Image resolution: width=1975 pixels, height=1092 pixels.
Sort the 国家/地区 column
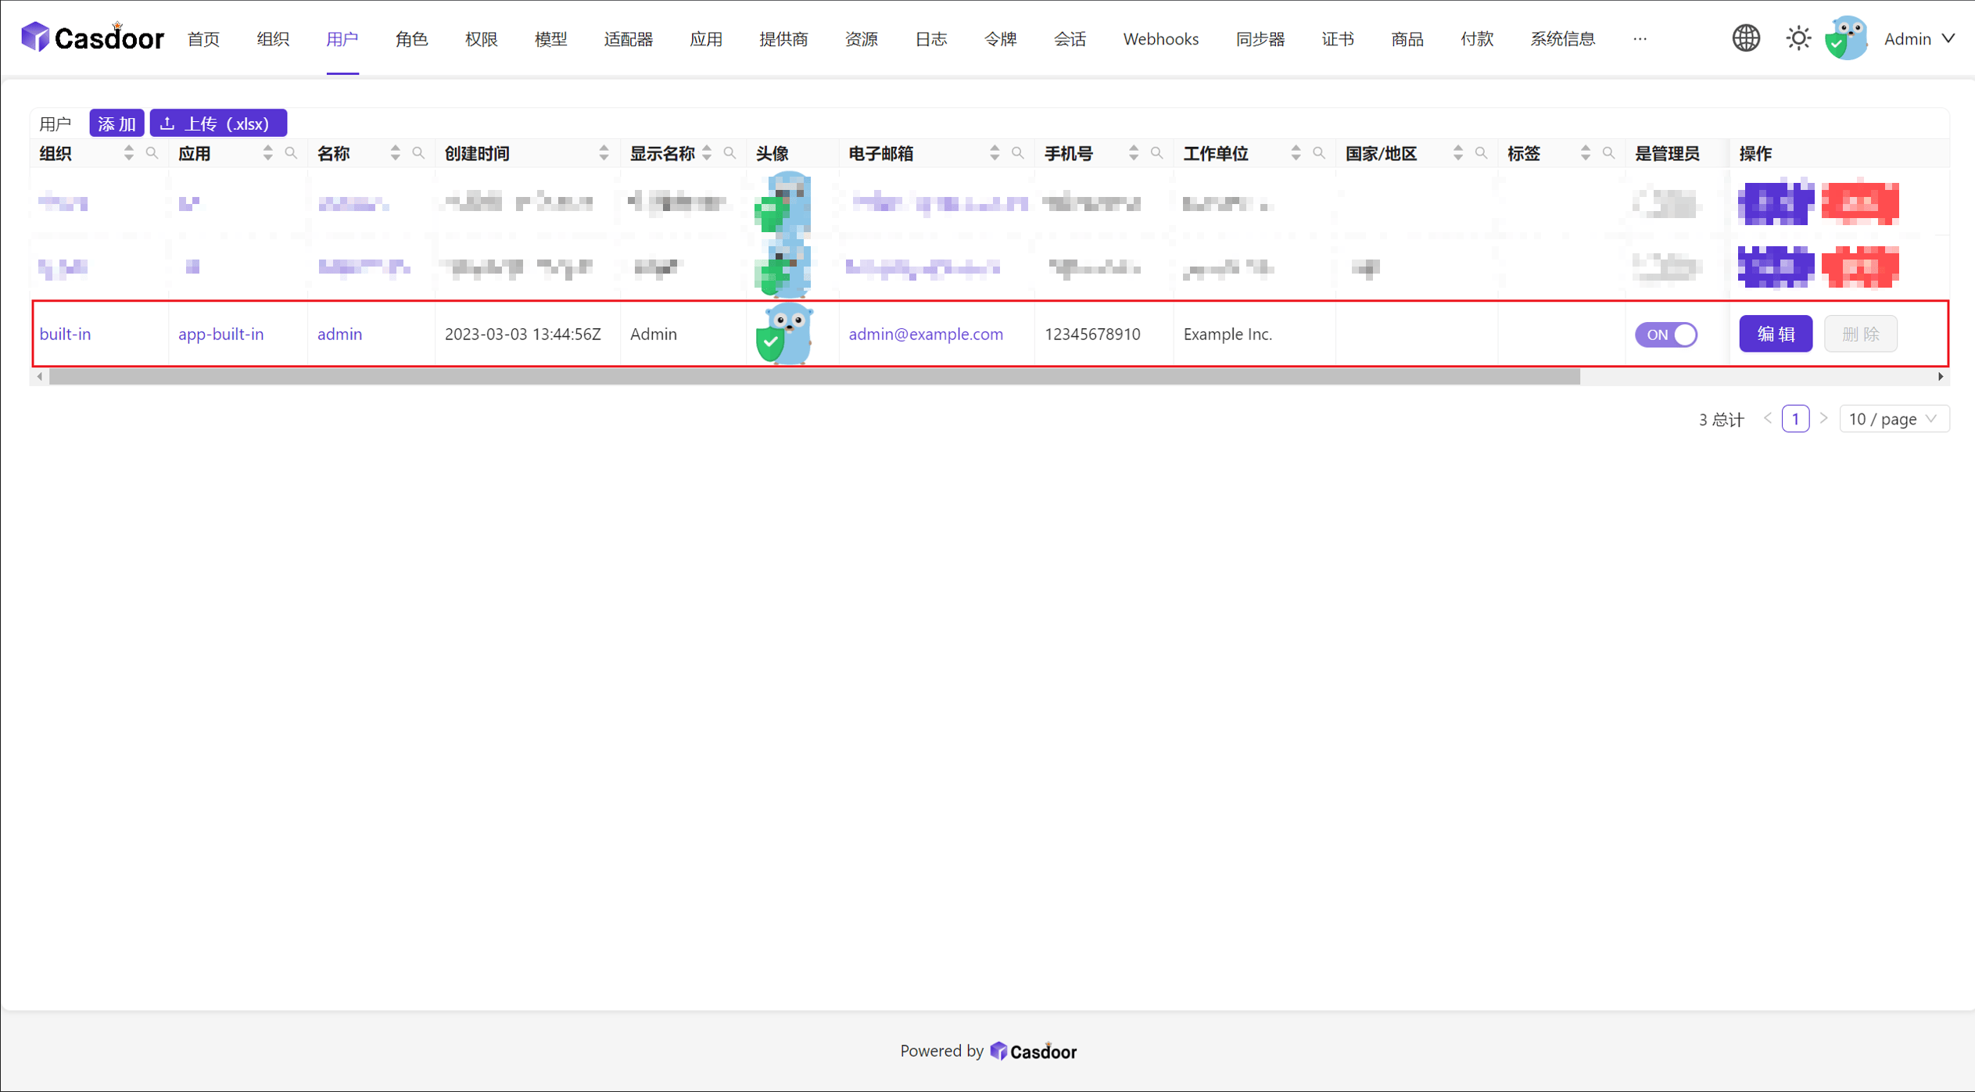[x=1458, y=153]
